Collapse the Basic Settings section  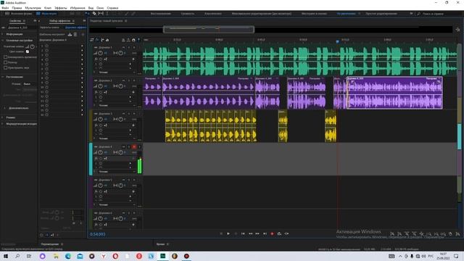coord(3,41)
